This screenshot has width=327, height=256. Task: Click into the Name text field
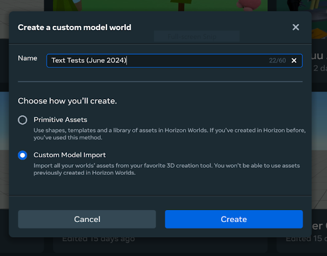click(174, 60)
